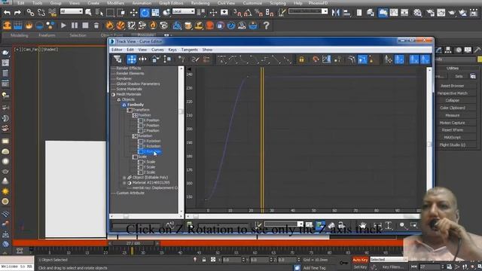Screen dimensions: 482x271
Task: Open the Keys menu in Curve Editor
Action: pos(172,50)
